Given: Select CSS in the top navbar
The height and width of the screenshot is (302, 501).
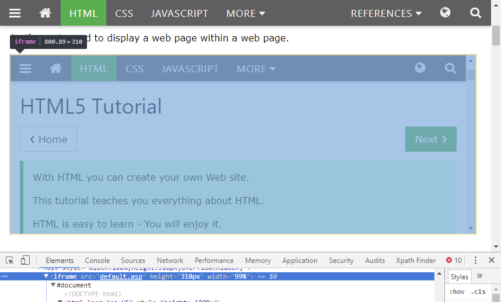Looking at the screenshot, I should point(124,13).
